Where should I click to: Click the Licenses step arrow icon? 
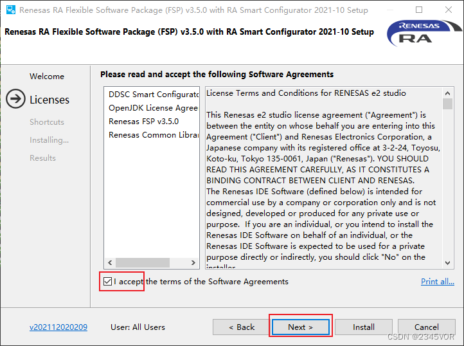click(x=15, y=99)
